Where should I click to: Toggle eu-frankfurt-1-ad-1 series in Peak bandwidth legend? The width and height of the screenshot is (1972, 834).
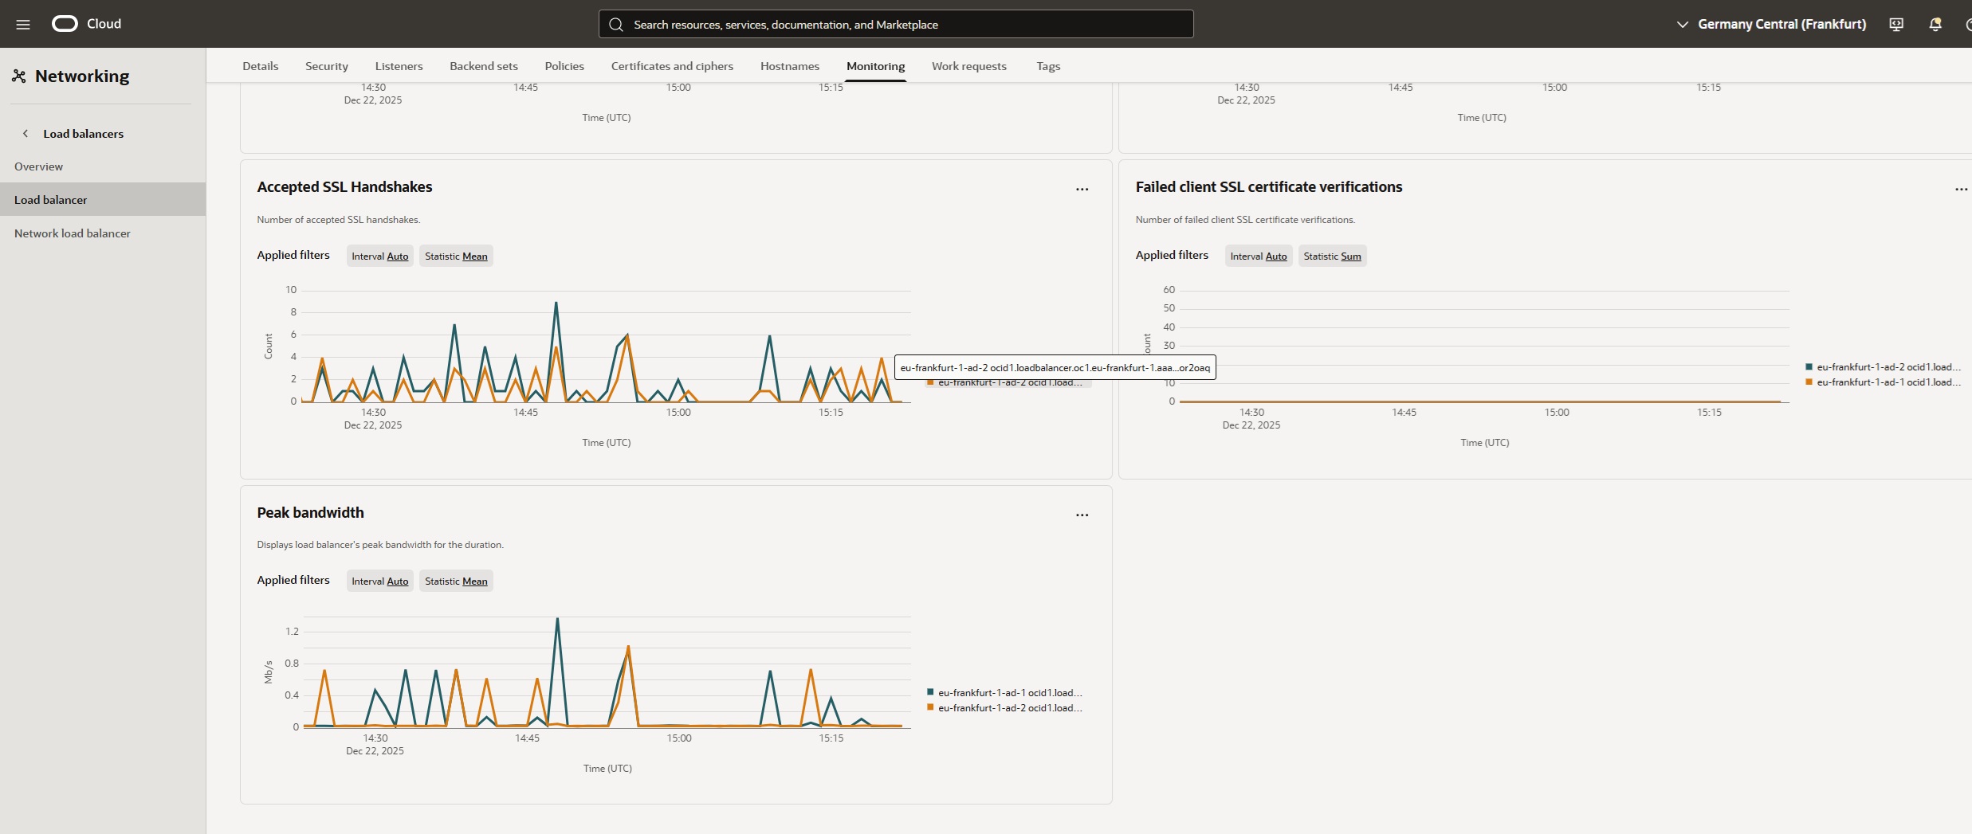[1009, 693]
